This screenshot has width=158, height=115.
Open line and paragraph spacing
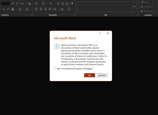click(x=55, y=9)
